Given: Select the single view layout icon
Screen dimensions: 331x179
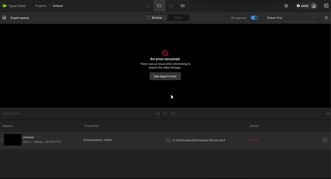Looking at the screenshot, I should click(159, 6).
